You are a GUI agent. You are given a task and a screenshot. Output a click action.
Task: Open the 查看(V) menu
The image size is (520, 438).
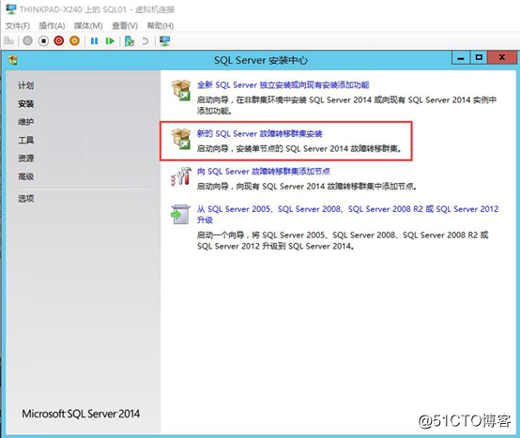click(x=125, y=26)
